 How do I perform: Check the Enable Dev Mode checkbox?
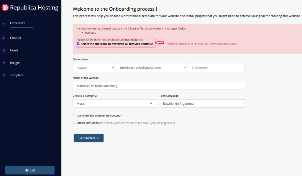75,122
